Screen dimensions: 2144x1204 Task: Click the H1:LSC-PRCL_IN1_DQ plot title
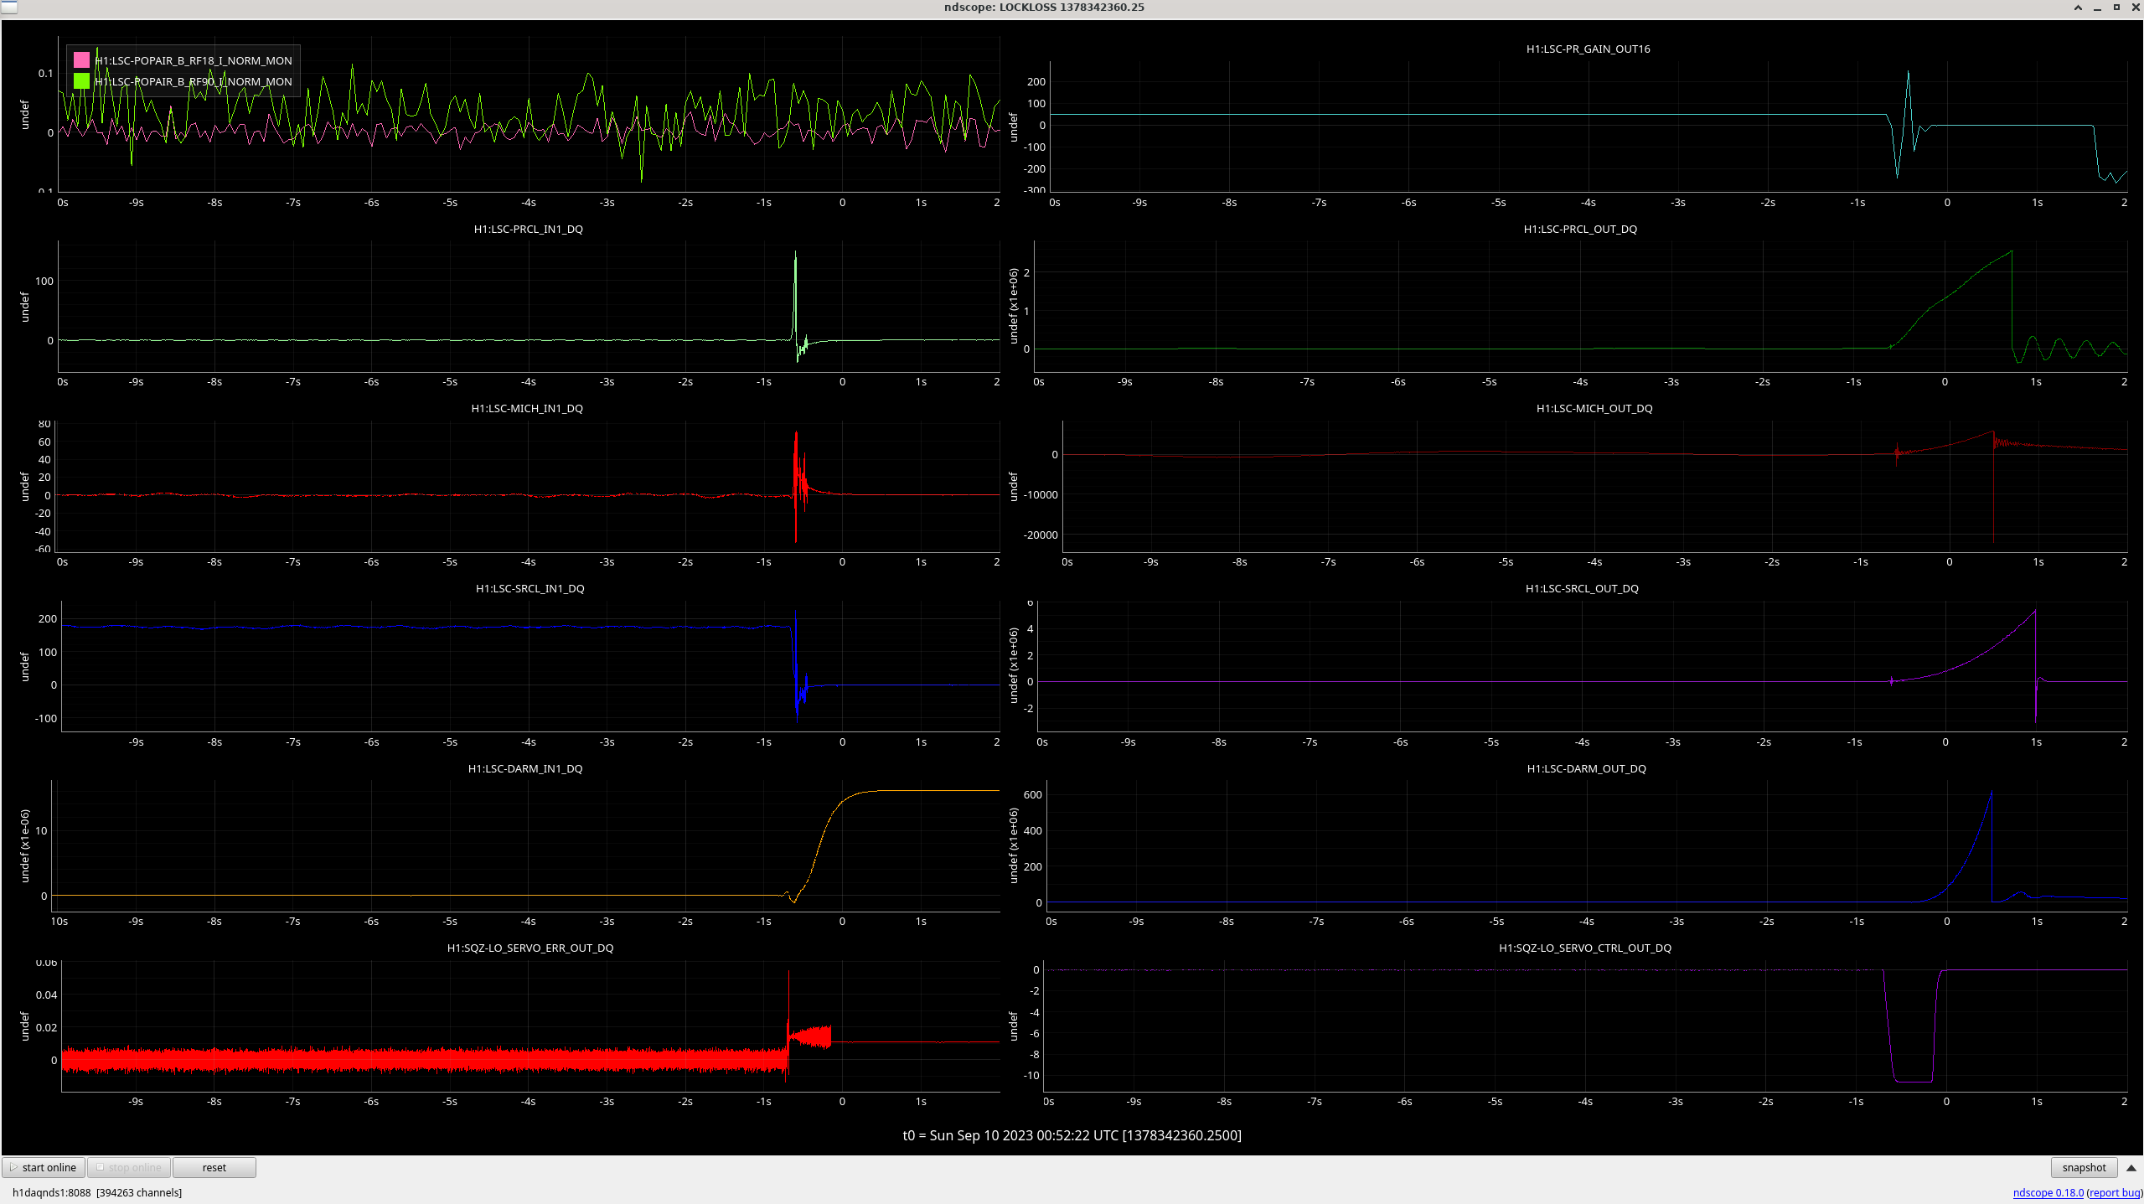528,229
